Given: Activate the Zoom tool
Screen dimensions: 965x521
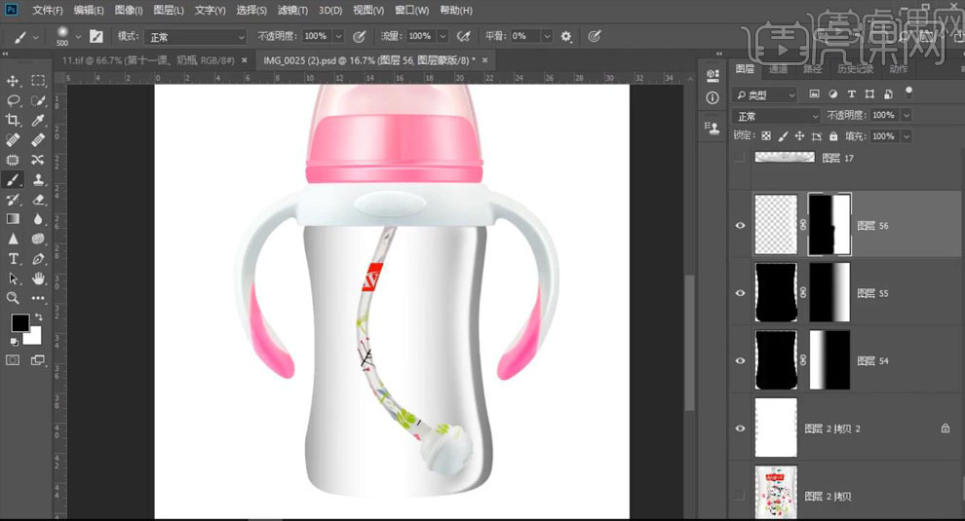Looking at the screenshot, I should point(14,298).
